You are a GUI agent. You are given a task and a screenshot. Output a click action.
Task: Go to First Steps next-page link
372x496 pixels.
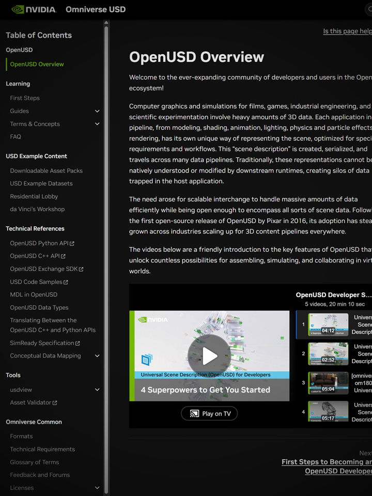click(x=327, y=466)
